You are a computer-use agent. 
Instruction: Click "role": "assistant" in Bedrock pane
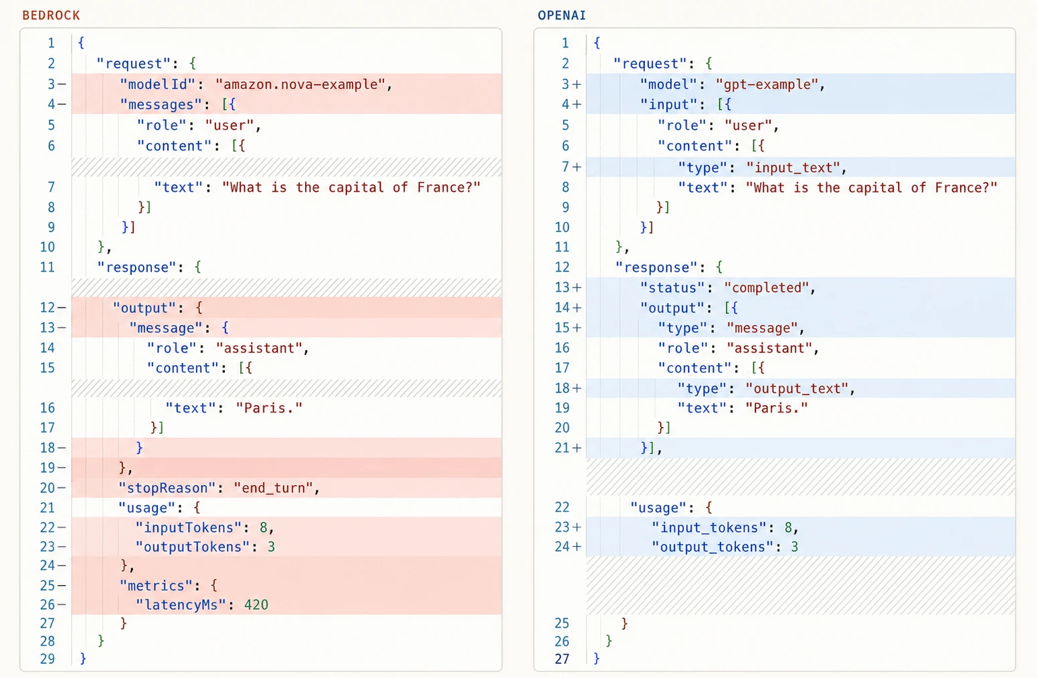pyautogui.click(x=228, y=348)
